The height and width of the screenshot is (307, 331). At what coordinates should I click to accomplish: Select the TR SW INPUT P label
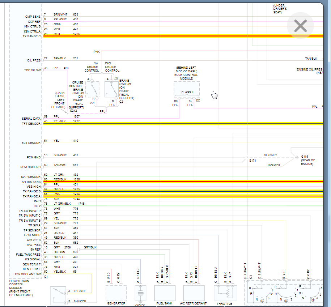30,211
